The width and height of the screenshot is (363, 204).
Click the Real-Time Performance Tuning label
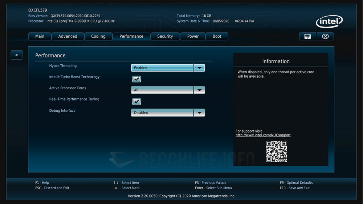[x=74, y=99]
